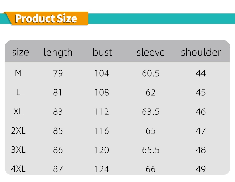Click the bust column header

click(102, 52)
